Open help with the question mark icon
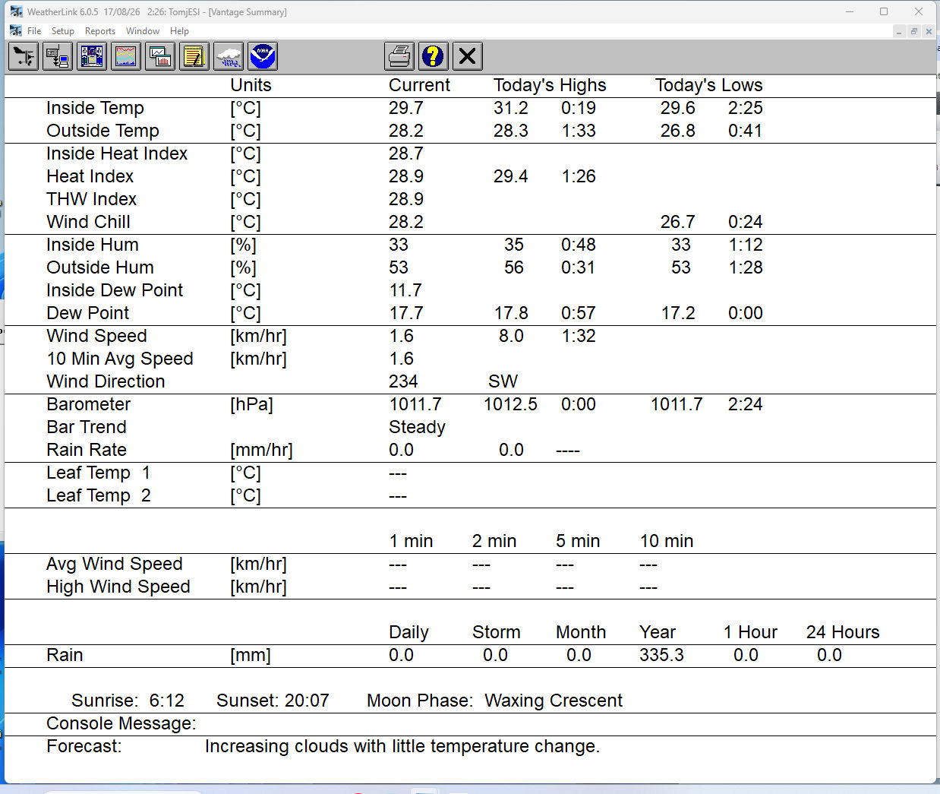 [434, 56]
